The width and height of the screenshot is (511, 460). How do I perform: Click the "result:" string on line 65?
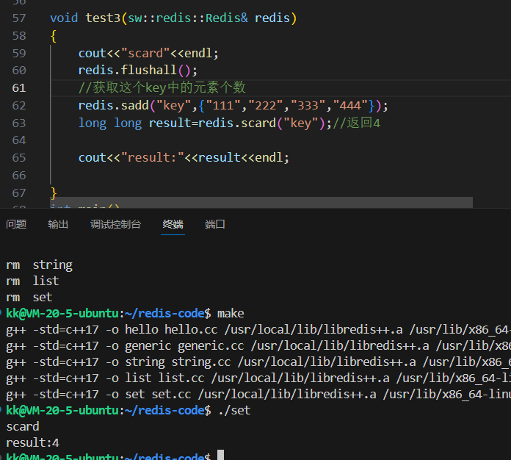tap(153, 158)
